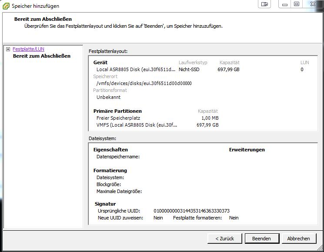This screenshot has height=252, width=324.
Task: Click the vSphere logo in the title bar
Action: (6, 6)
